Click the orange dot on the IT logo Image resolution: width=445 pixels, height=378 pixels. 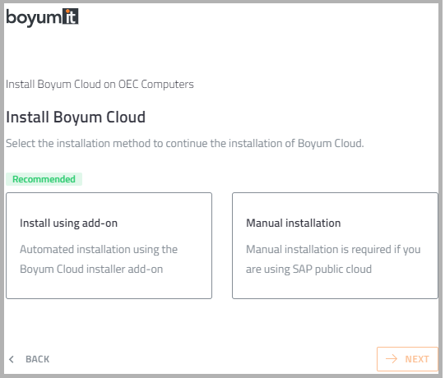[67, 12]
